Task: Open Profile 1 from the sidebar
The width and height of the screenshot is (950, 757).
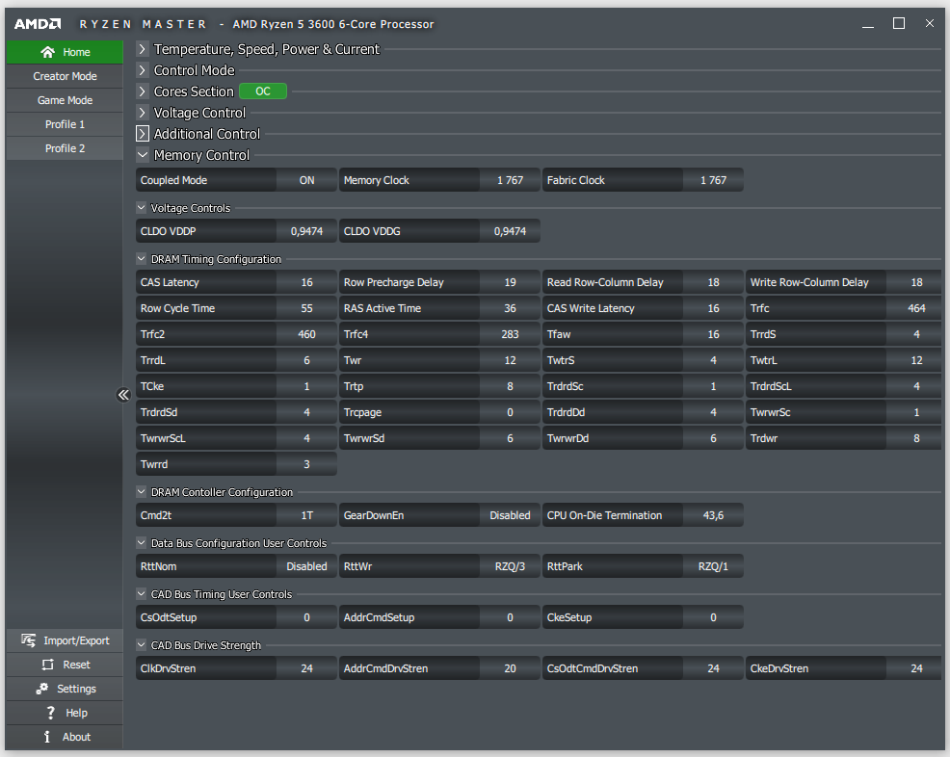Action: click(x=65, y=124)
